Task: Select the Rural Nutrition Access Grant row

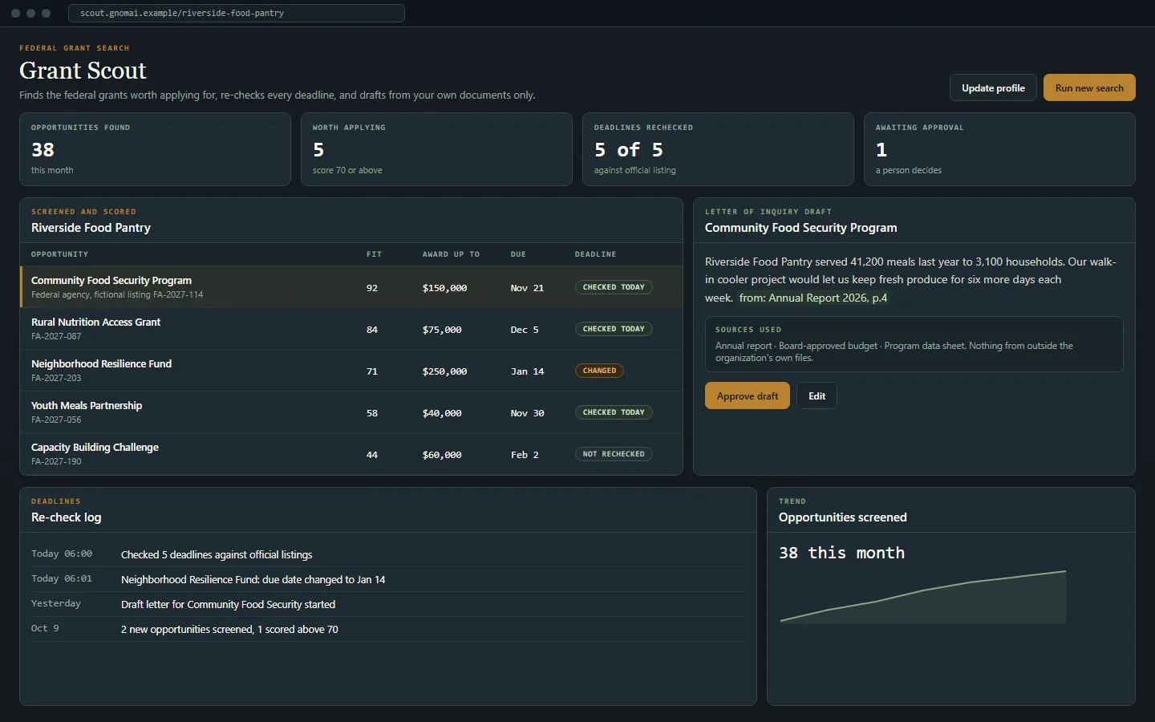Action: 351,329
